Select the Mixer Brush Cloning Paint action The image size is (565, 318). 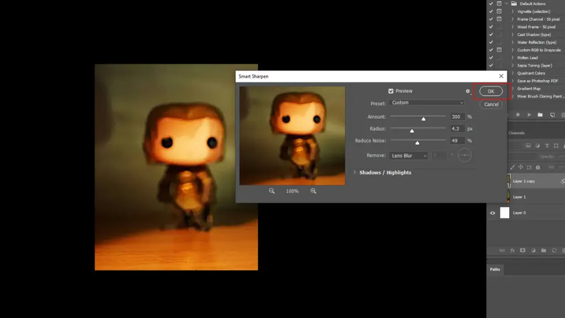pyautogui.click(x=541, y=96)
